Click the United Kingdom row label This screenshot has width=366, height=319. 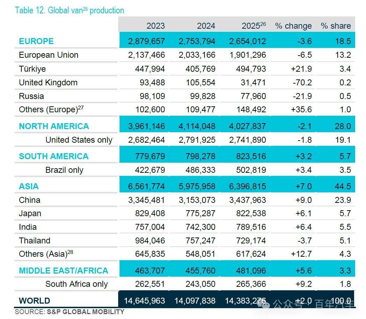(48, 83)
